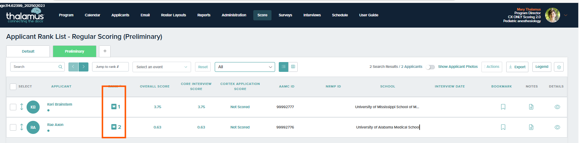Sort by Cortex Application Score column
Screen dimensions: 579x143
[240, 86]
